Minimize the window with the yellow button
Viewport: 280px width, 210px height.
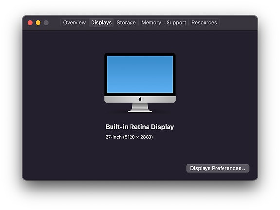point(38,23)
